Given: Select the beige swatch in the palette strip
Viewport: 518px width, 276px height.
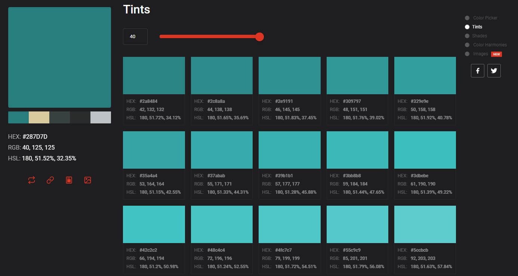Looking at the screenshot, I should tap(39, 117).
